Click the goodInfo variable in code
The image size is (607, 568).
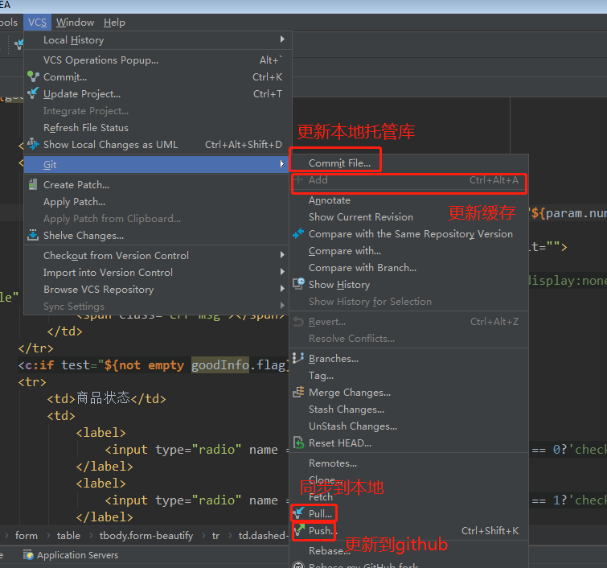(219, 365)
